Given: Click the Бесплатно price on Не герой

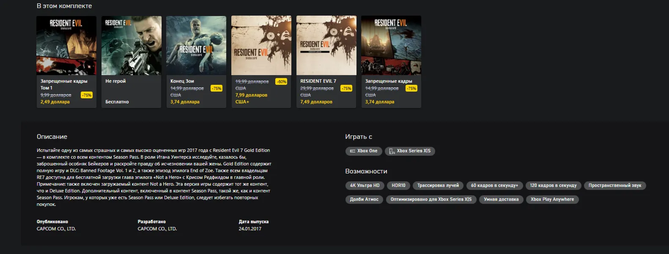Looking at the screenshot, I should coord(117,102).
